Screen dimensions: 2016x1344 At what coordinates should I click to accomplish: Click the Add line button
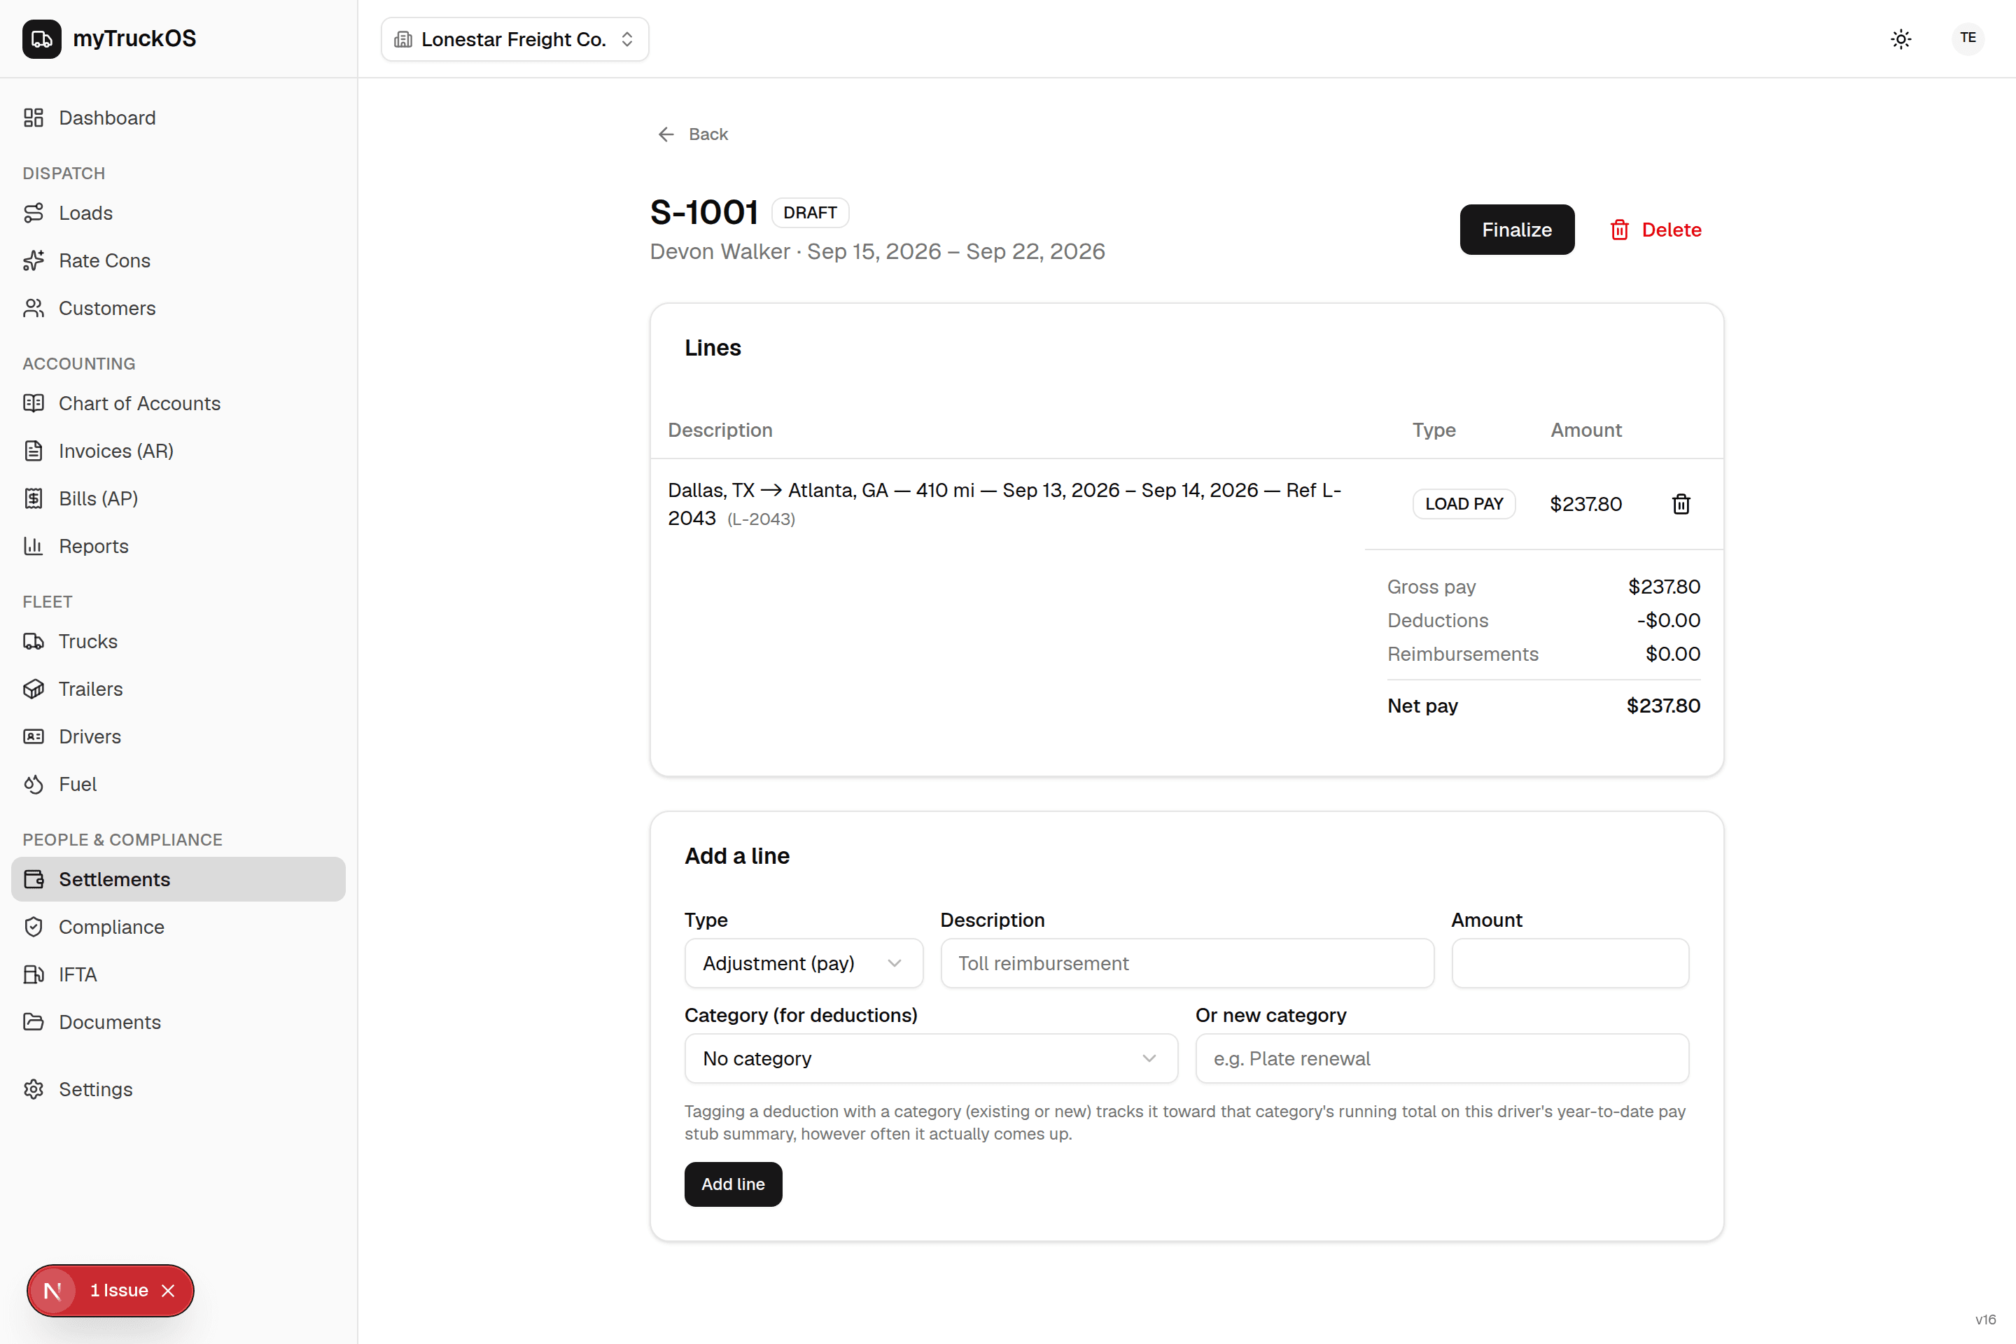coord(733,1184)
